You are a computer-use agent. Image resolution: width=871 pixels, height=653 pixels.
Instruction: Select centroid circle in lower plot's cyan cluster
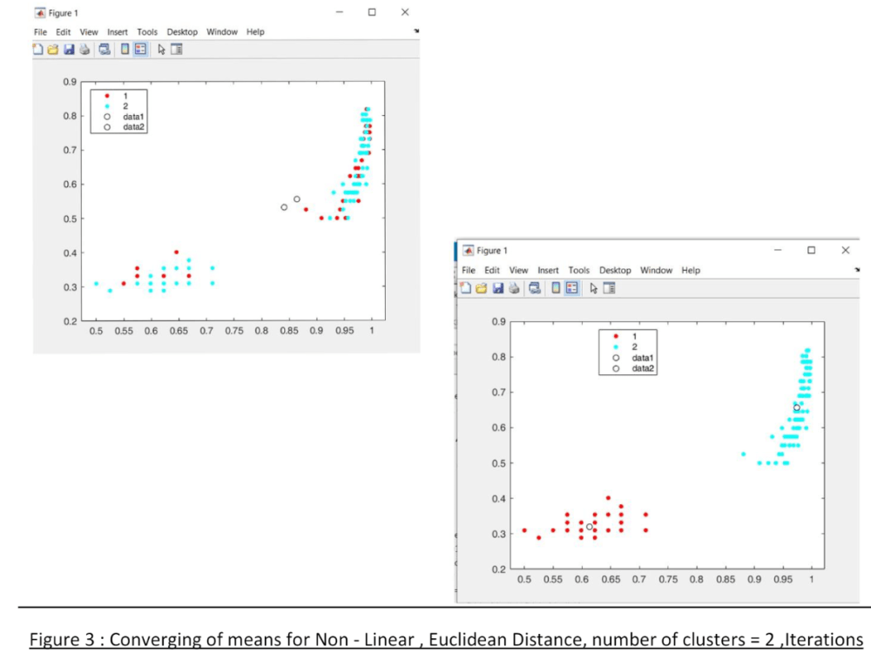[797, 407]
